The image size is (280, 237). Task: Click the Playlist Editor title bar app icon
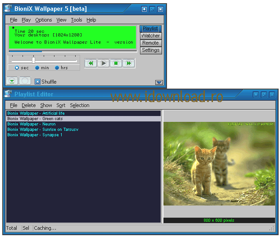coord(8,94)
